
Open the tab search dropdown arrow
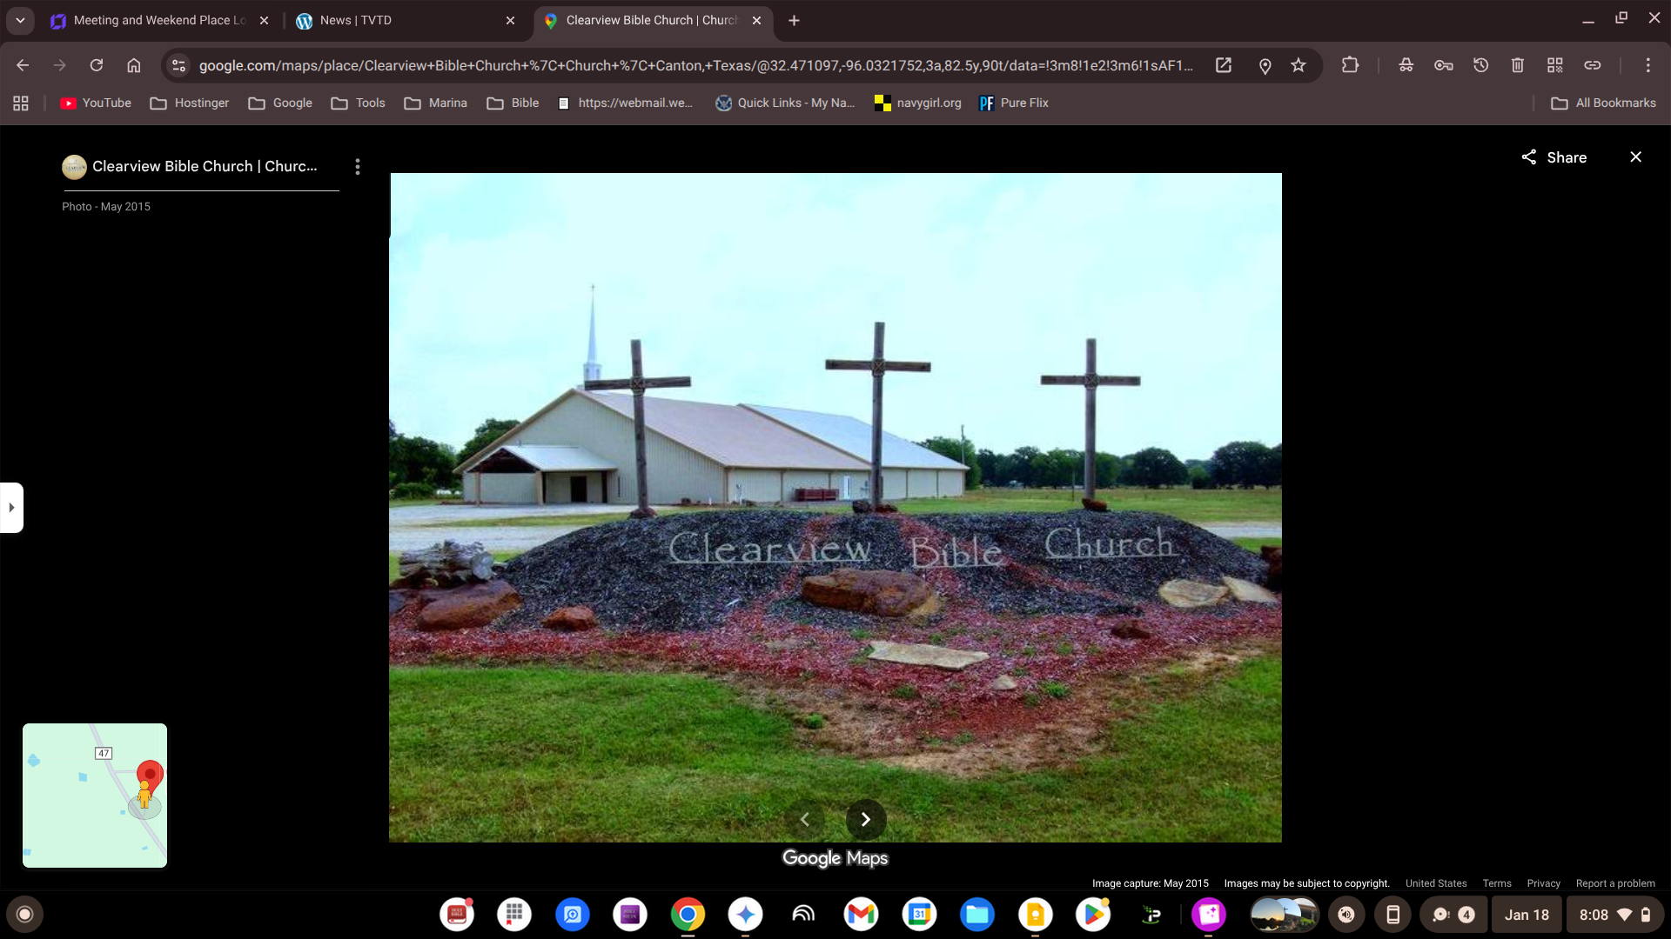(x=20, y=20)
